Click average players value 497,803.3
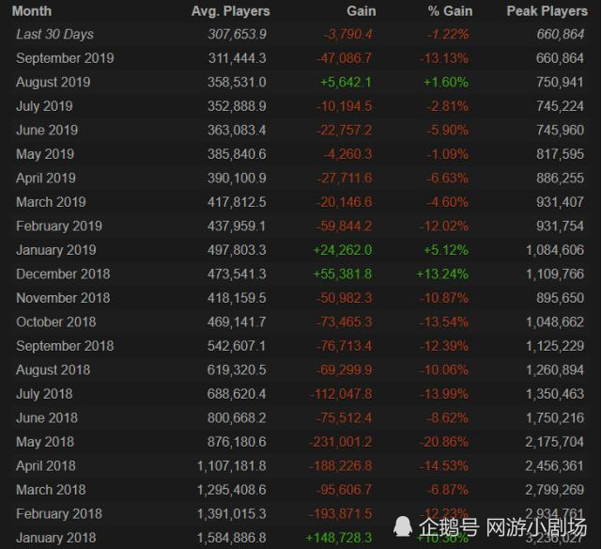The height and width of the screenshot is (549, 602). coord(237,250)
